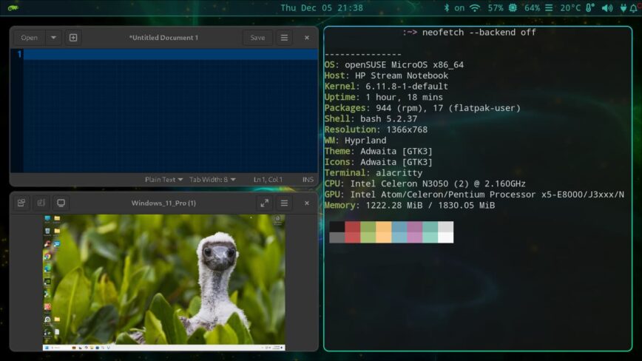This screenshot has width=642, height=361.
Task: Click the openSUSE logo in top-left corner
Action: coord(14,8)
